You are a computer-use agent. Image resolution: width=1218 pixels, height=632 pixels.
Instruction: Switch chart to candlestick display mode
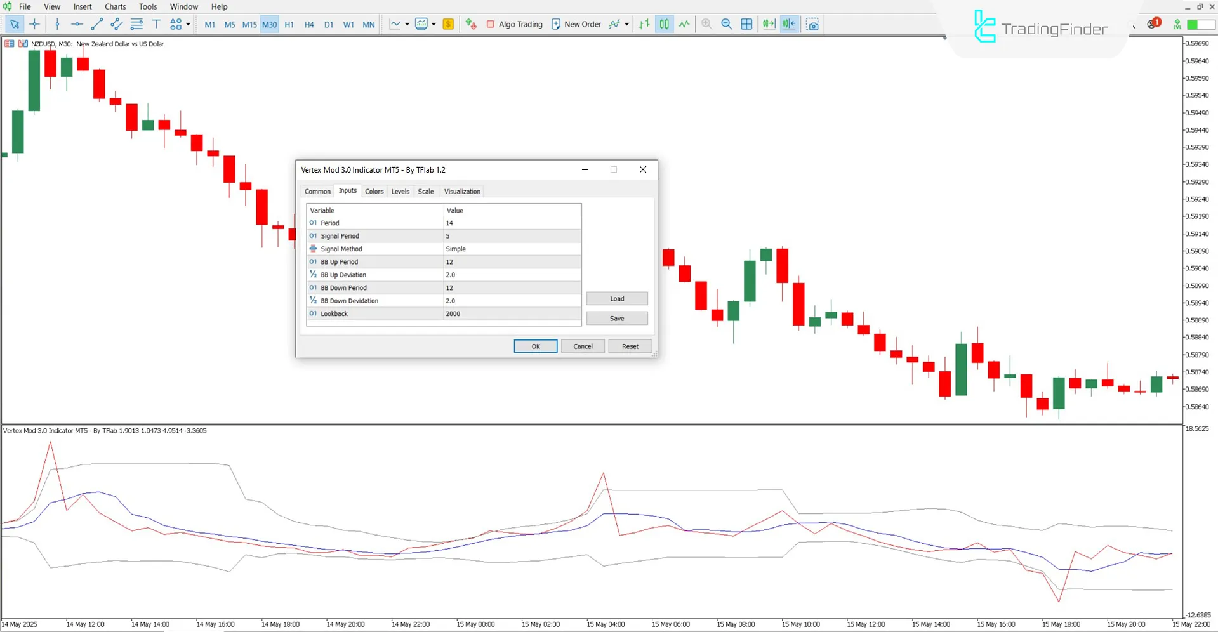click(664, 24)
